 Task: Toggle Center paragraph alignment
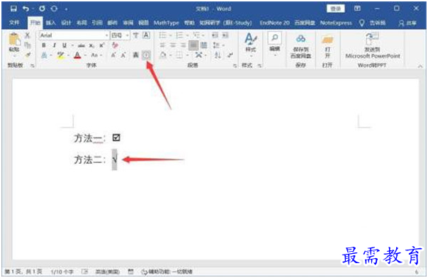pos(173,45)
